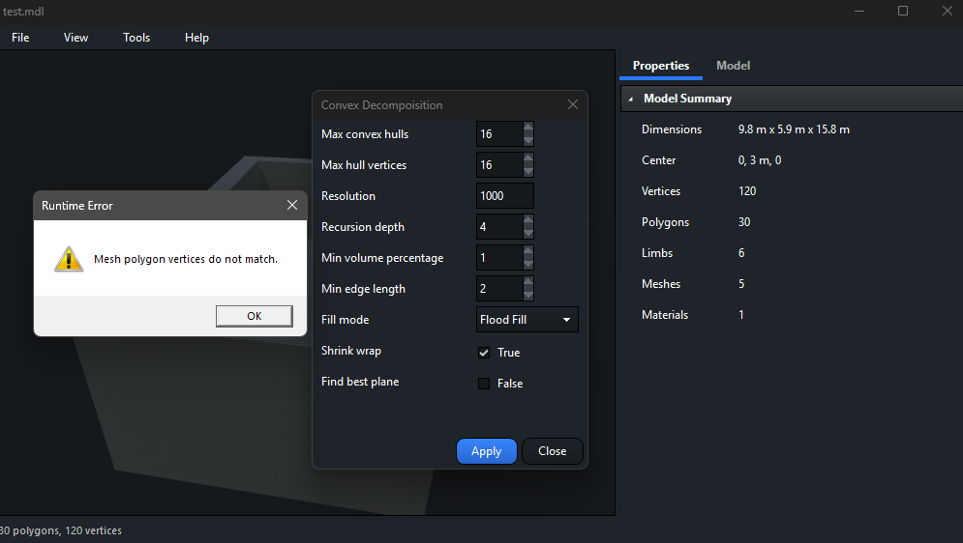963x543 pixels.
Task: Increase Min volume percentage value
Action: (528, 251)
